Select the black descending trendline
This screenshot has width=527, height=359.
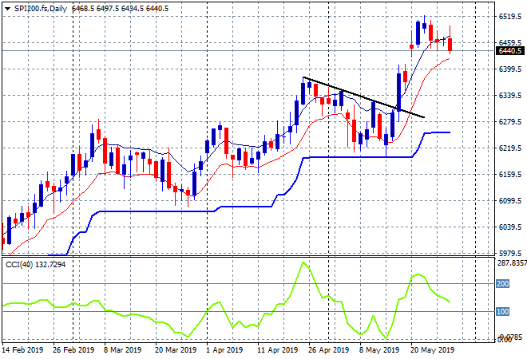[x=364, y=97]
